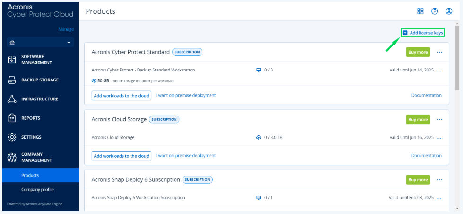Click Buy more for Cyber Protect Standard
Screen dimensions: 463x214
coord(418,52)
